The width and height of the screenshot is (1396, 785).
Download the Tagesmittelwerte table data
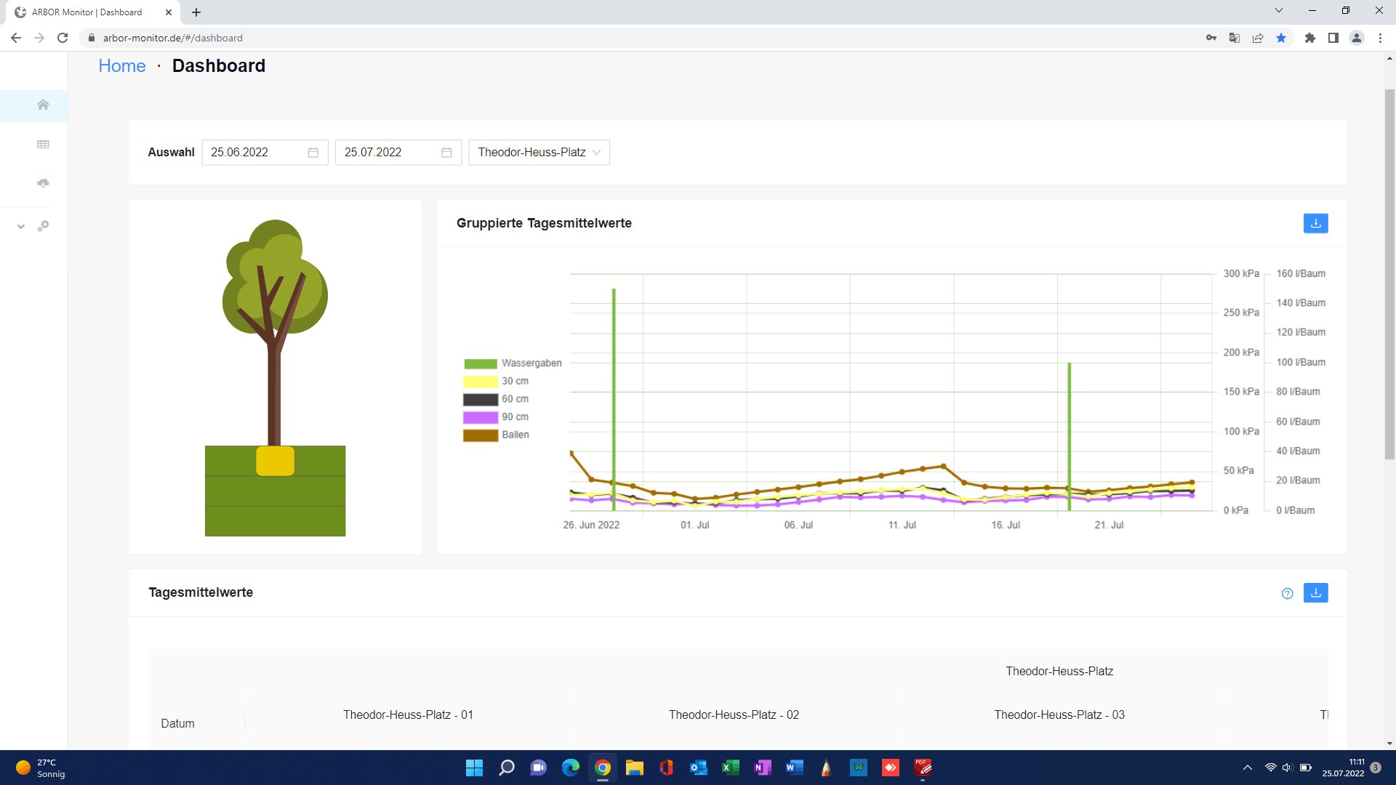[1315, 593]
